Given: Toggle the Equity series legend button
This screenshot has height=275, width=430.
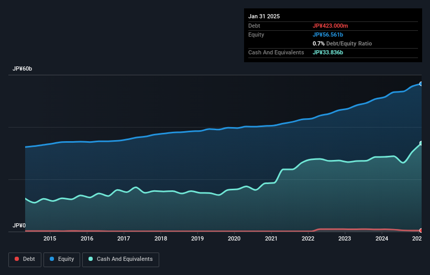Looking at the screenshot, I should (62, 259).
